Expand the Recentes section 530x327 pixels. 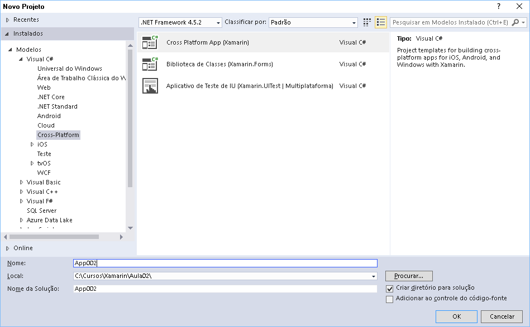[7, 20]
